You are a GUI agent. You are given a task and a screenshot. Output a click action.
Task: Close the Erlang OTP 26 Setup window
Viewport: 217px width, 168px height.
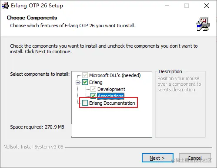coord(207,6)
